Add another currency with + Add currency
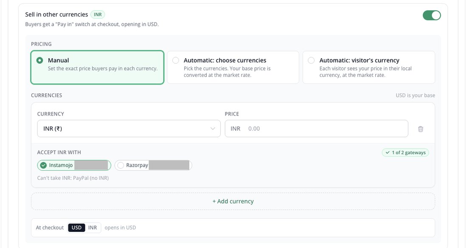467x248 pixels. tap(233, 201)
